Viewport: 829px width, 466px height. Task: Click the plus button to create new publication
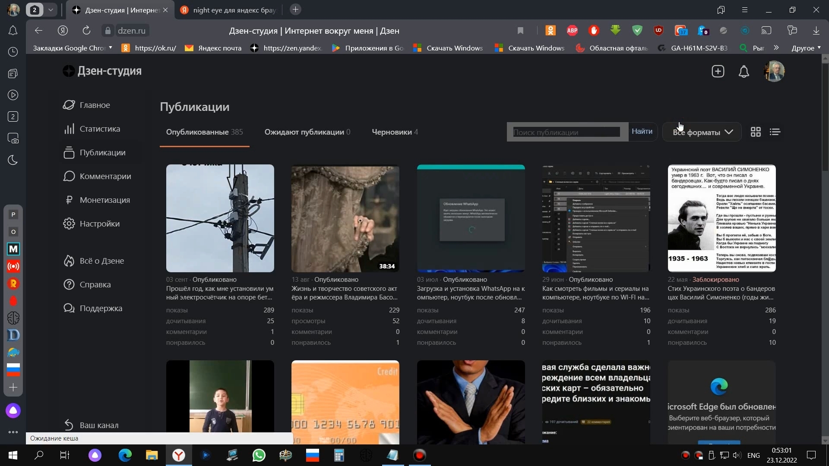click(718, 71)
